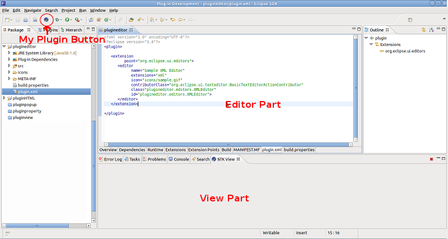Maximize the STK View bottom panel
Image resolution: width=448 pixels, height=239 pixels.
point(444,158)
